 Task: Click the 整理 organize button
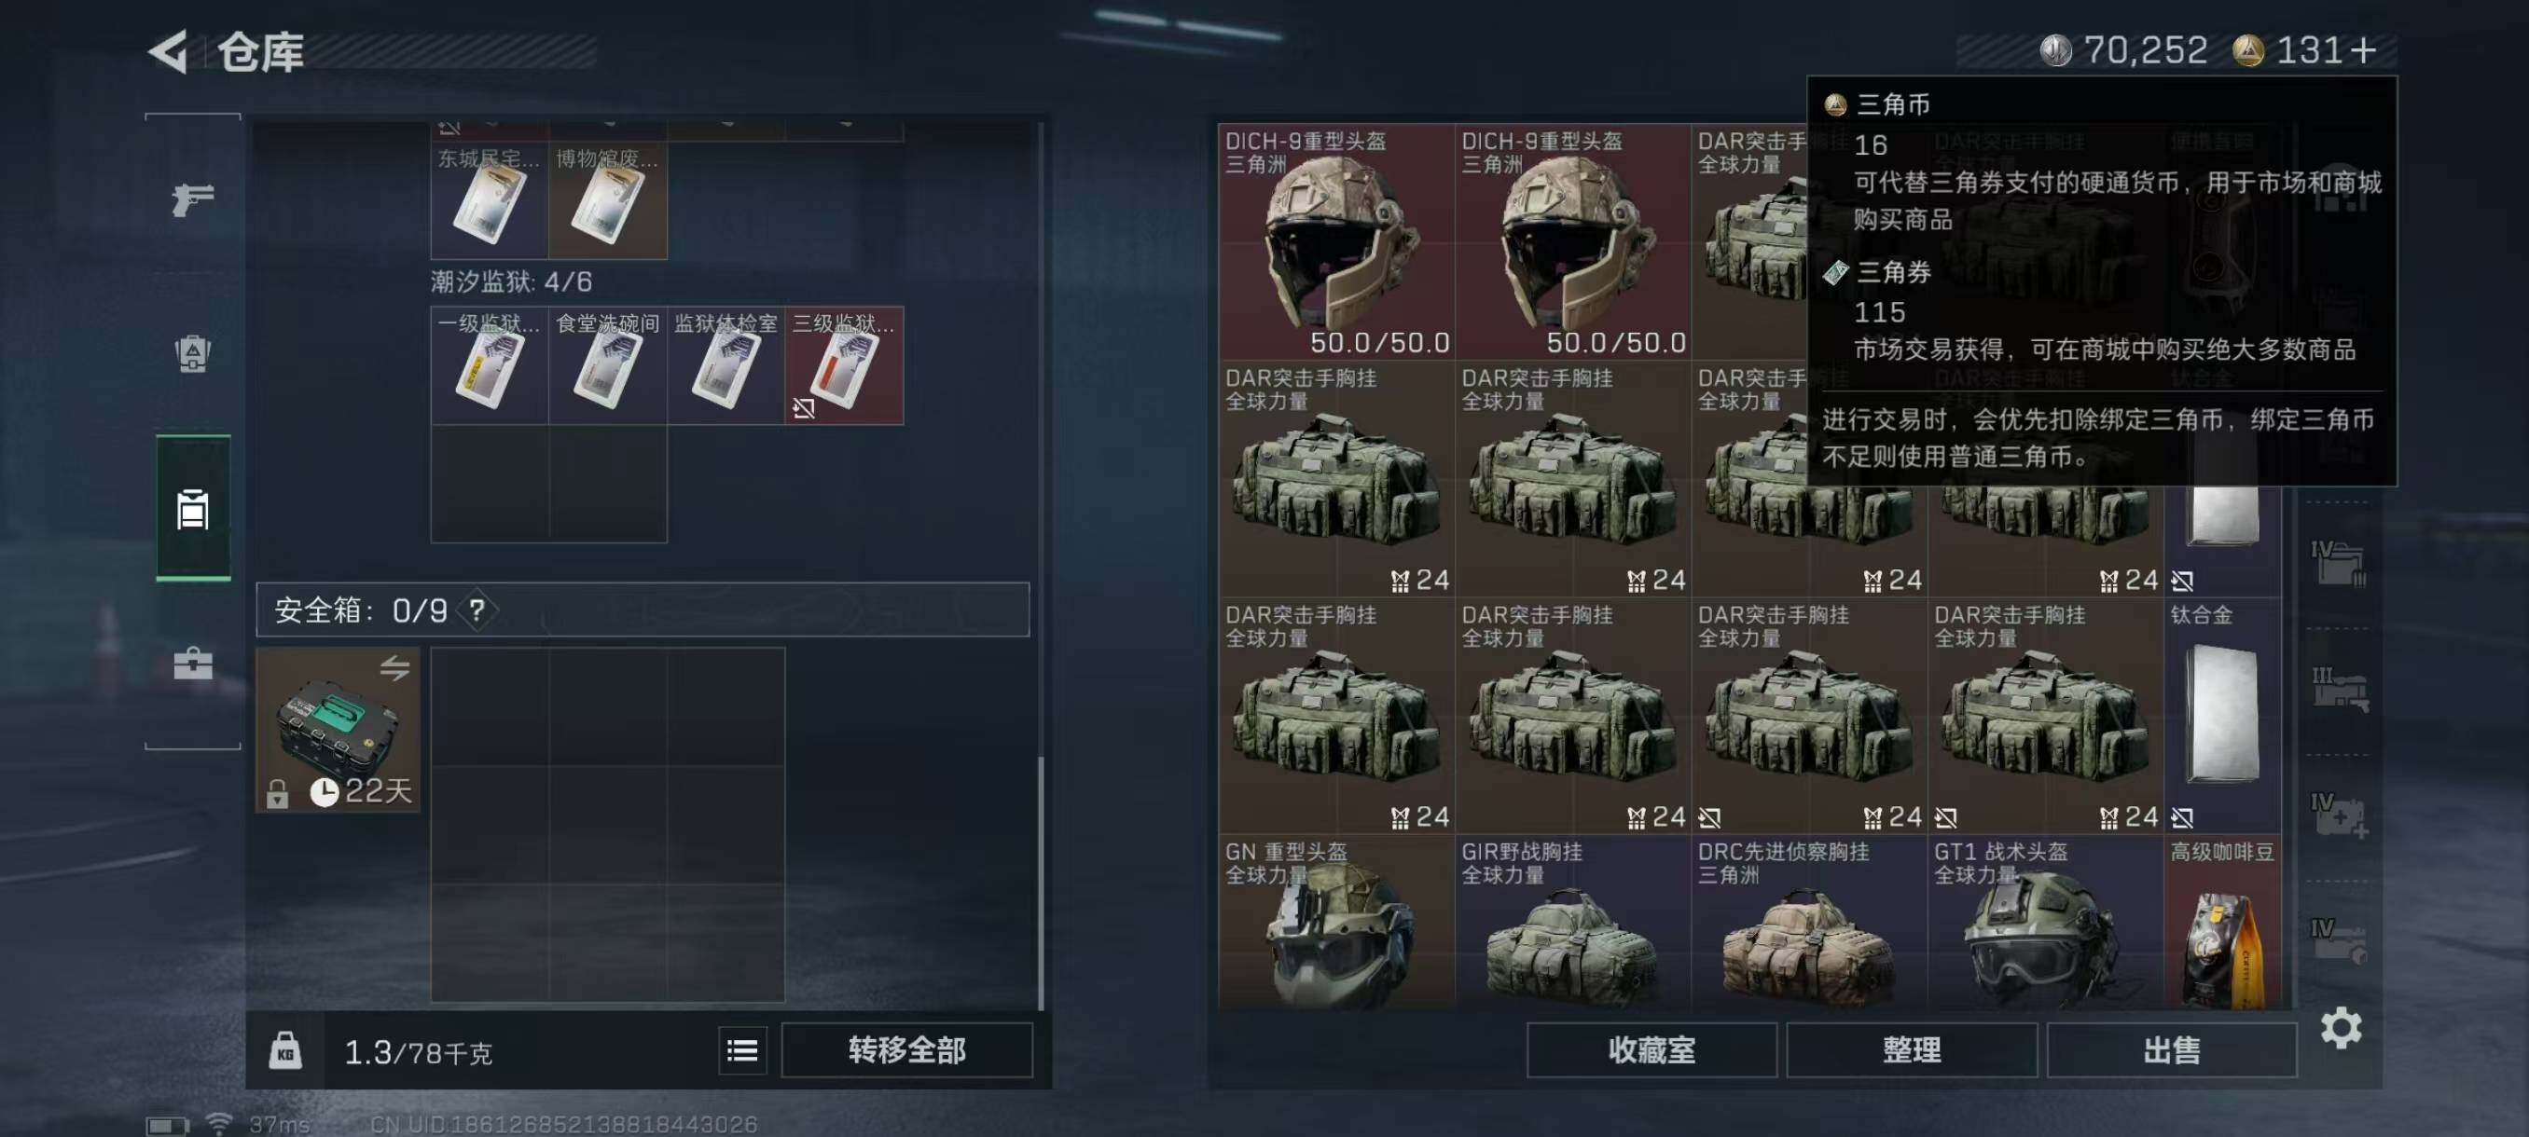1912,1050
